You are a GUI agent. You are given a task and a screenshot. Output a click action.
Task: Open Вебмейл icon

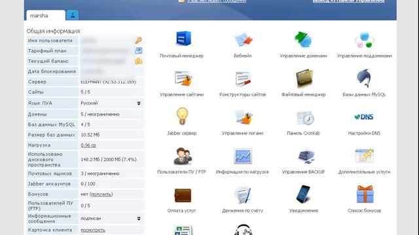click(243, 39)
